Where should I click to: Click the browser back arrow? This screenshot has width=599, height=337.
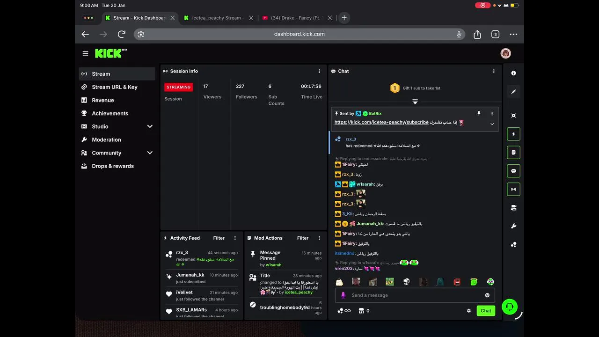coord(85,34)
